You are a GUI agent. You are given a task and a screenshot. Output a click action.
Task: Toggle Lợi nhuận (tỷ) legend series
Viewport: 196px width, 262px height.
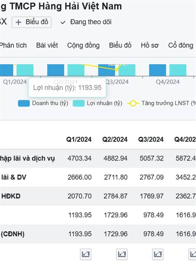(x=97, y=103)
